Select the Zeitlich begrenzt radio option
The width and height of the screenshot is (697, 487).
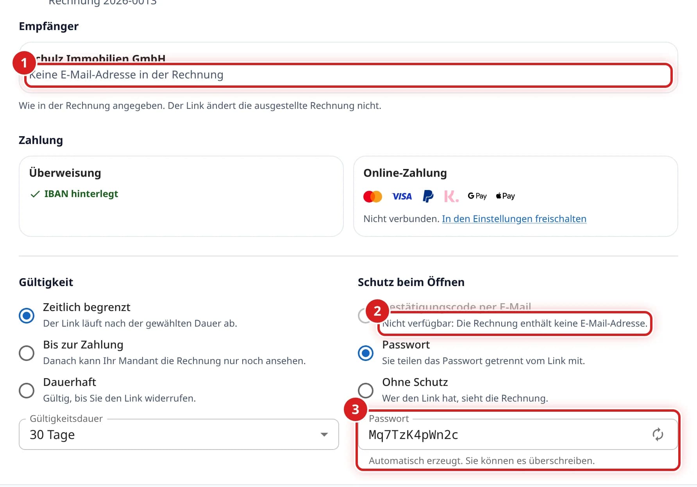[27, 315]
